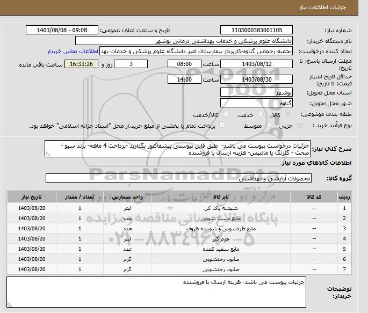Click the جزئیات اطلاعات نیاز page header

pos(322,8)
